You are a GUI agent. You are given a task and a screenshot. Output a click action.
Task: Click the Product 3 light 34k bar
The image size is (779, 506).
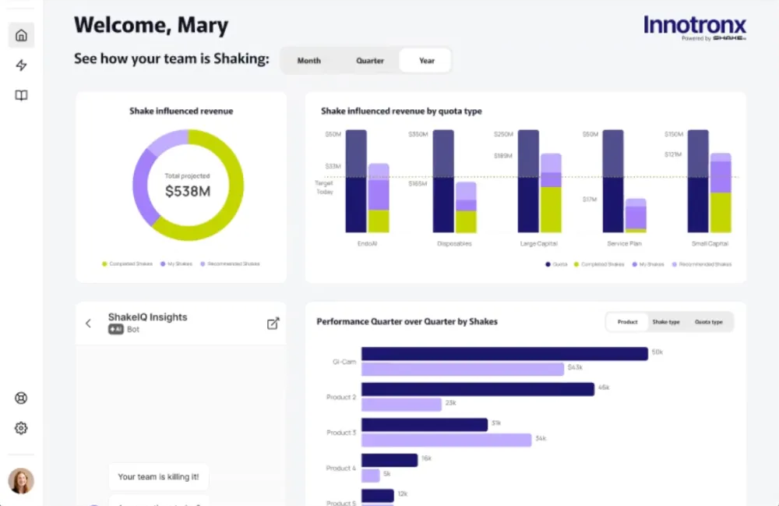pos(446,440)
